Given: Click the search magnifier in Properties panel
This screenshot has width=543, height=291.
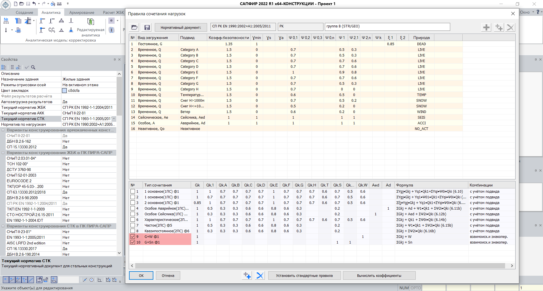Looking at the screenshot, I should point(33,67).
